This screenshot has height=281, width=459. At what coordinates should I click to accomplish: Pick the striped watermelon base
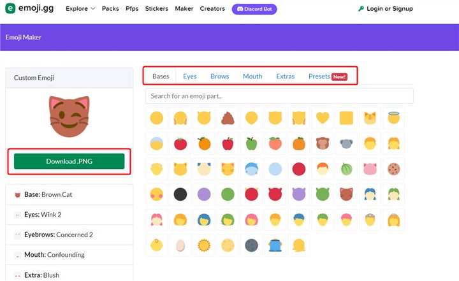347,169
